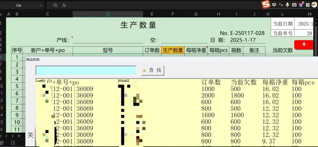Click the 查找 search button
The image size is (318, 147).
pos(153,71)
